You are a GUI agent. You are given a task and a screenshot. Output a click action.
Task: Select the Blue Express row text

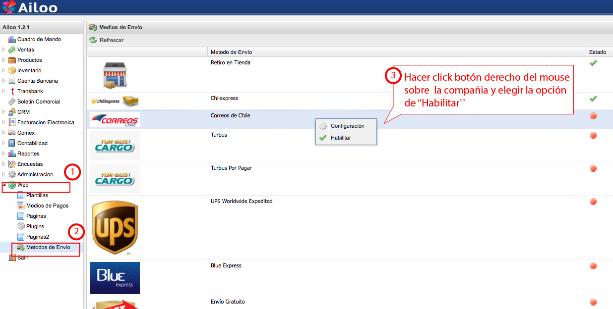coord(226,265)
